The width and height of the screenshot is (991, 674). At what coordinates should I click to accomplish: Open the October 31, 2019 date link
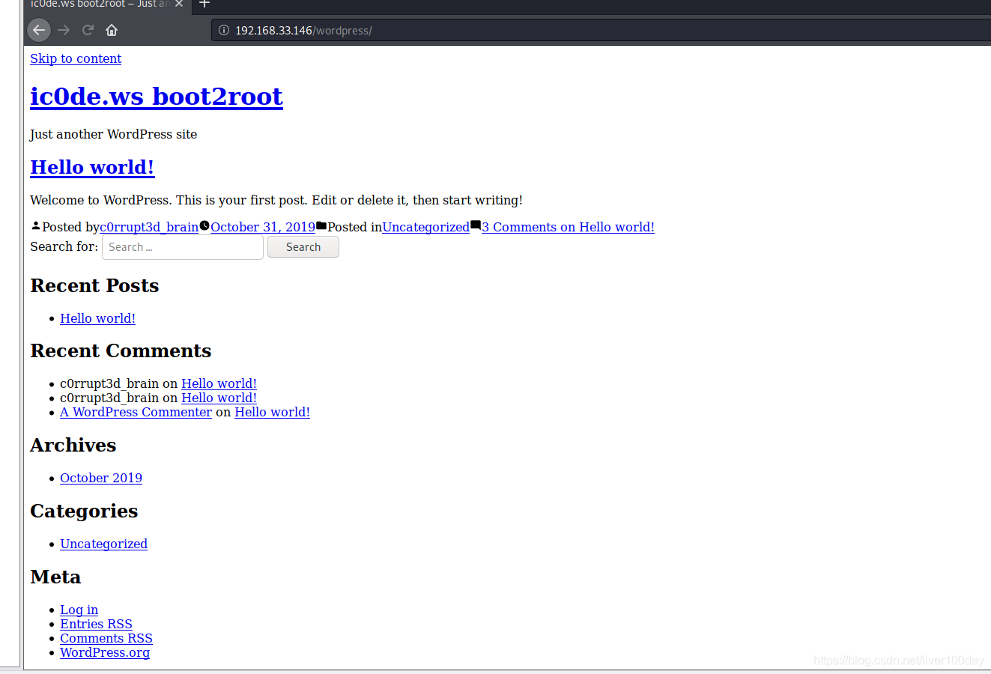click(x=263, y=227)
